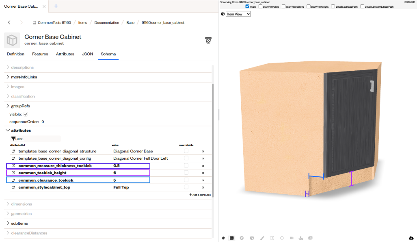Open link icon for common_toekick_height
The image size is (417, 243).
tap(13, 173)
